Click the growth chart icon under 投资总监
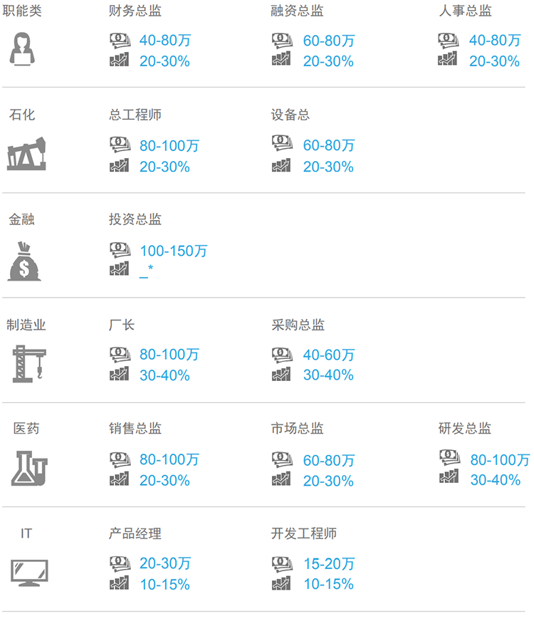The image size is (534, 621). (x=119, y=269)
